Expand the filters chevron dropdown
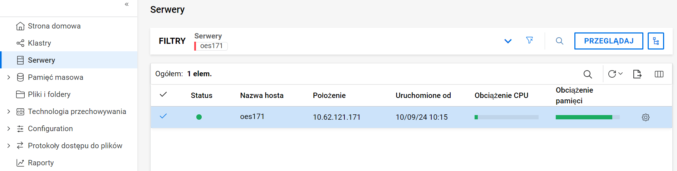677x171 pixels. pos(507,41)
